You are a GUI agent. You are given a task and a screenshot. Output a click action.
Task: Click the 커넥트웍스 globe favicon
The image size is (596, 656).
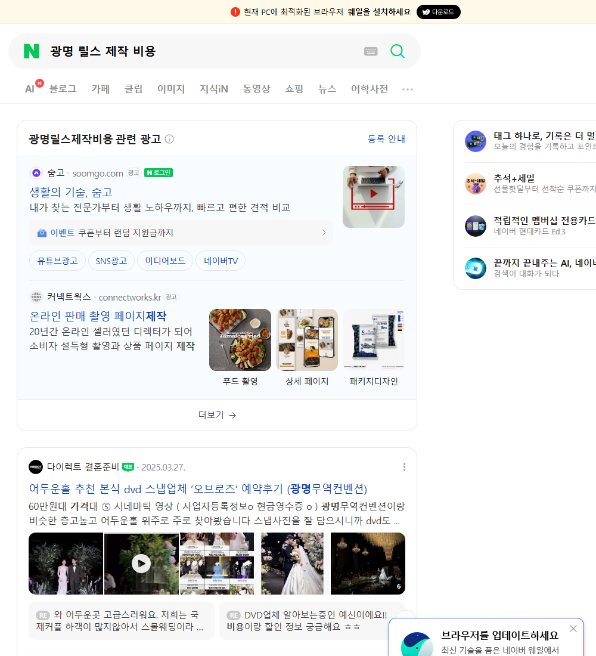tap(36, 297)
